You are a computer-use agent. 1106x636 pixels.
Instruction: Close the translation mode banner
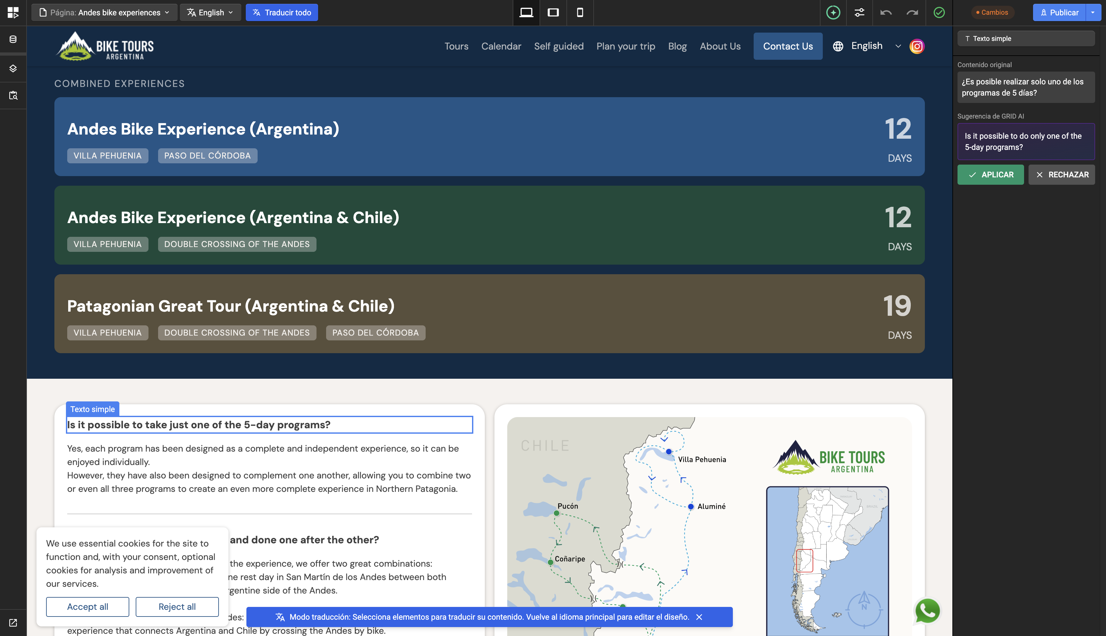699,617
